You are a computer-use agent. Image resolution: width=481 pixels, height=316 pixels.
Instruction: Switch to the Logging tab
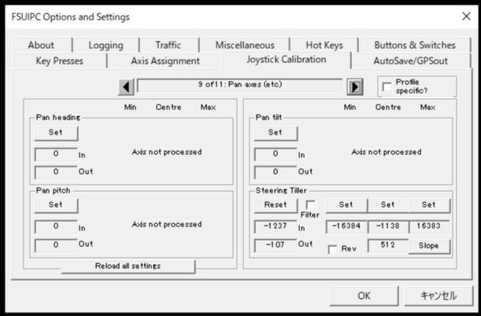coord(105,46)
